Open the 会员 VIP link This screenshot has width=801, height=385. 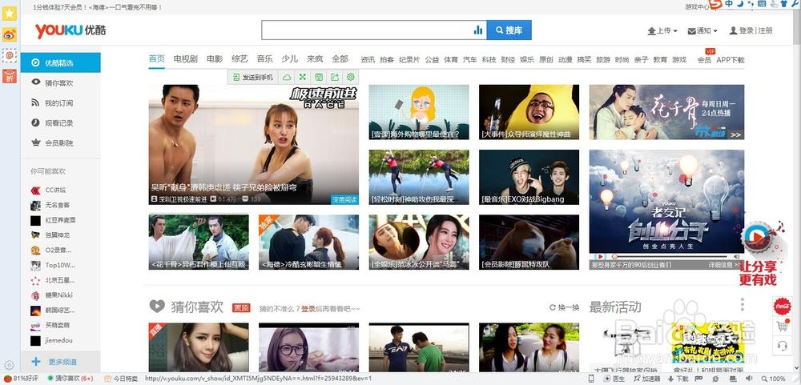(704, 60)
